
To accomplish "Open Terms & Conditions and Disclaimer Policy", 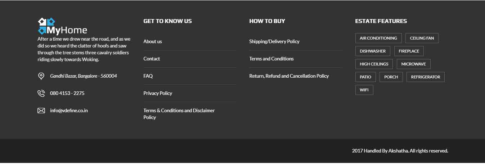I will point(179,114).
